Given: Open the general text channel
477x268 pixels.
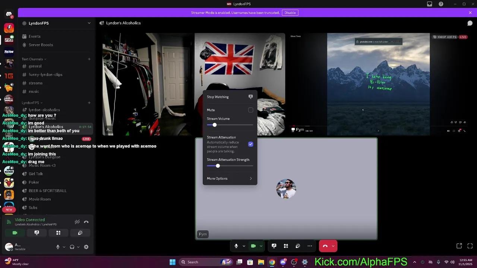Looking at the screenshot, I should point(56,66).
